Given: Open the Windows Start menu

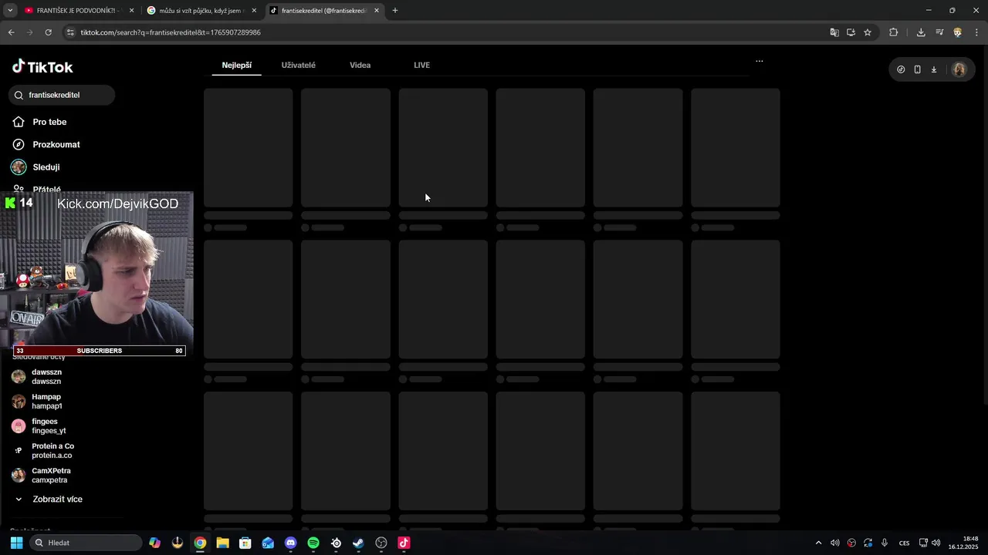Looking at the screenshot, I should click(x=16, y=543).
